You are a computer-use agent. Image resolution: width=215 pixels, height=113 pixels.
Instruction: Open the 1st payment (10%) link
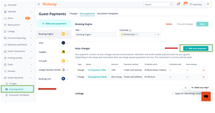point(97,70)
